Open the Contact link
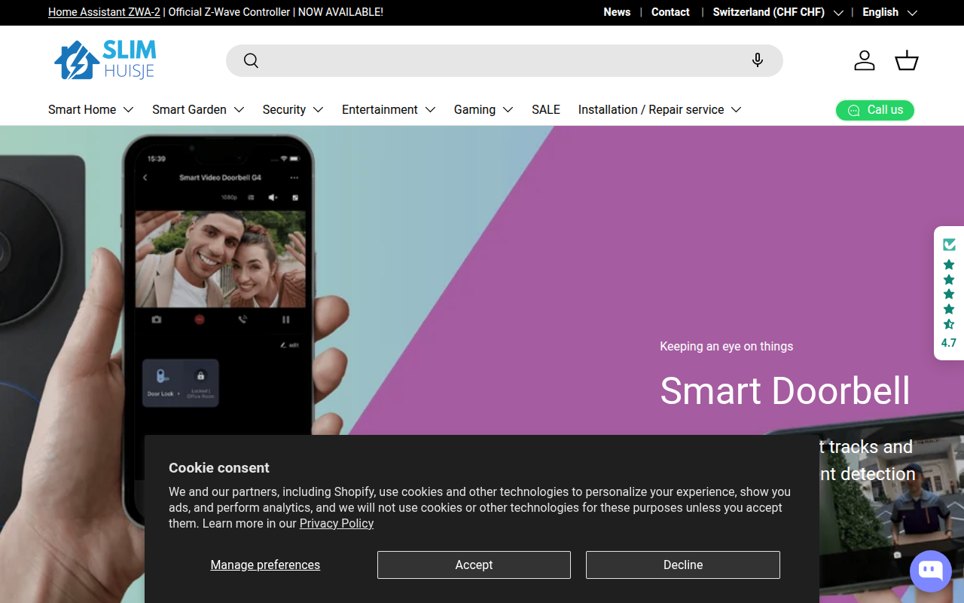Screen dimensions: 964x603 pyautogui.click(x=670, y=12)
